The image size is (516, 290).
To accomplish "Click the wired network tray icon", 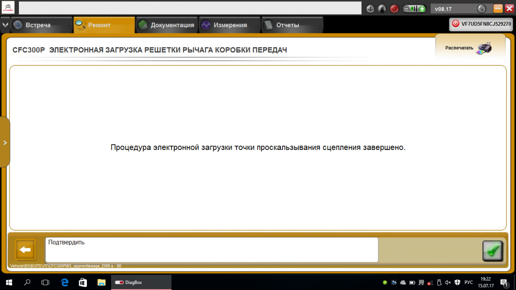I will (421, 282).
